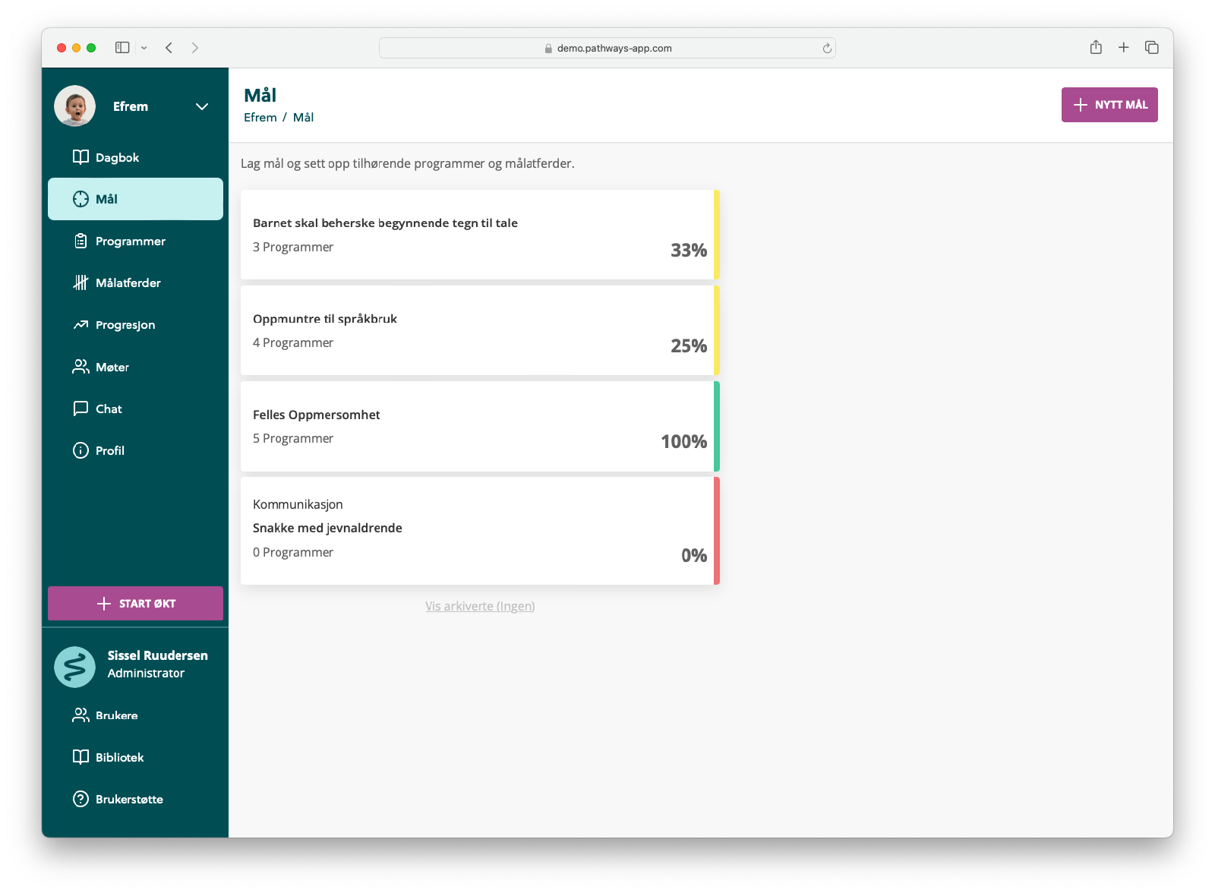Select the Mål menu item
The width and height of the screenshot is (1215, 893).
coord(135,199)
